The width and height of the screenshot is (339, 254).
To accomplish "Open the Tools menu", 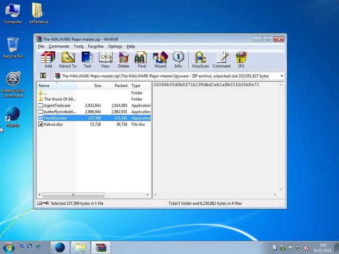I will point(78,46).
